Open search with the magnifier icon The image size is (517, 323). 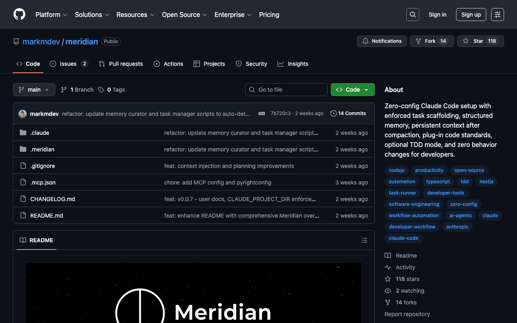click(412, 15)
